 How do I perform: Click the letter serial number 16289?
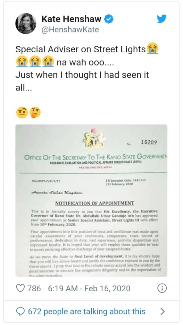click(149, 142)
